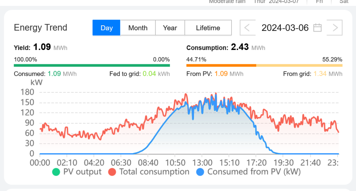
Task: Toggle PV output legend dot
Action: (x=55, y=172)
